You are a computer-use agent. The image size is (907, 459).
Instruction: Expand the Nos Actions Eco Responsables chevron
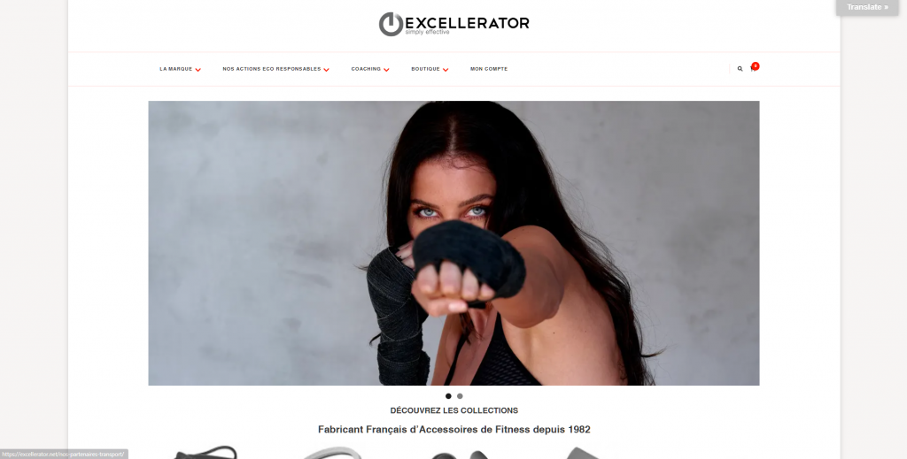(x=326, y=70)
